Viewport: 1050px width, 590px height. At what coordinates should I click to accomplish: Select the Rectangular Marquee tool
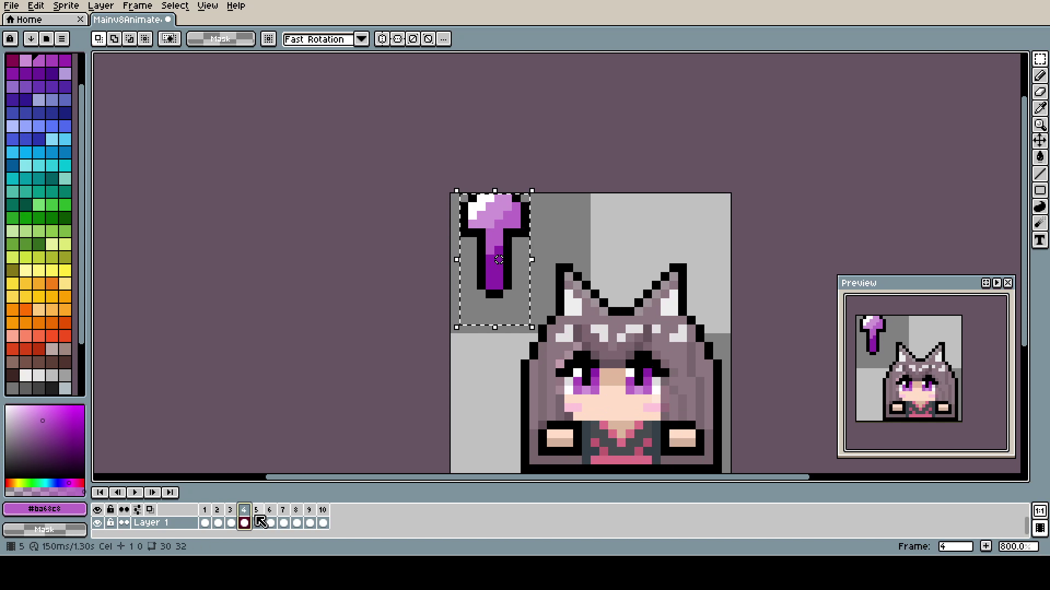click(1040, 59)
